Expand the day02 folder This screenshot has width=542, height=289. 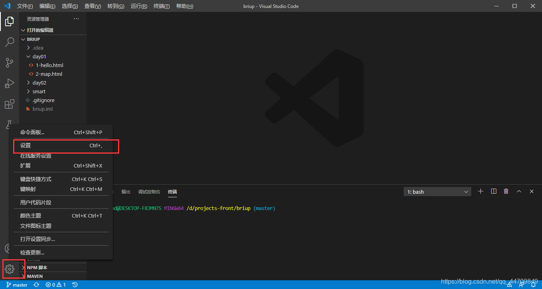tap(53, 83)
